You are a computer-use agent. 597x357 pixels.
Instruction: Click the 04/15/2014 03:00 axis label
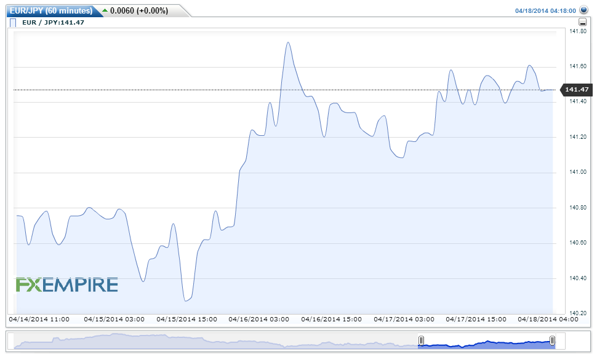(x=114, y=320)
